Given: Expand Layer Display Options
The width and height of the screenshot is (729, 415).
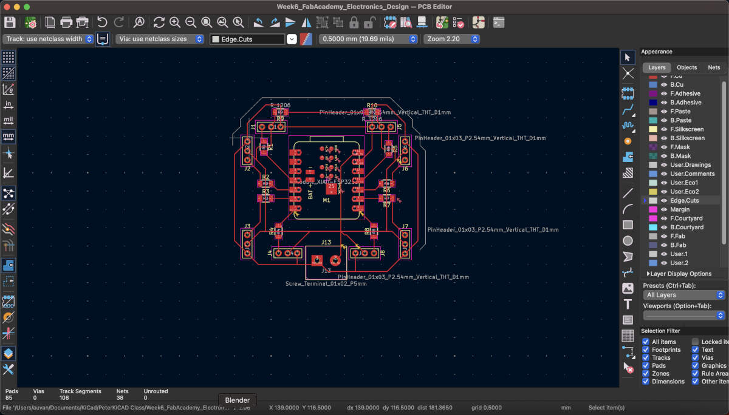Looking at the screenshot, I should [x=679, y=274].
